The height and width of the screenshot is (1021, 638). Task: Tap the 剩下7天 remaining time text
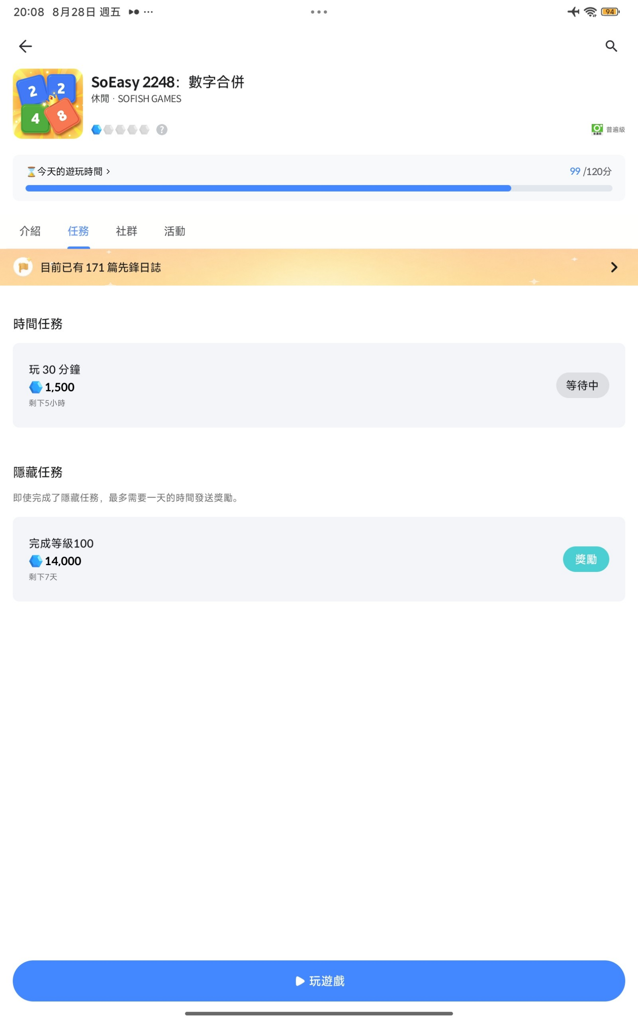click(43, 577)
